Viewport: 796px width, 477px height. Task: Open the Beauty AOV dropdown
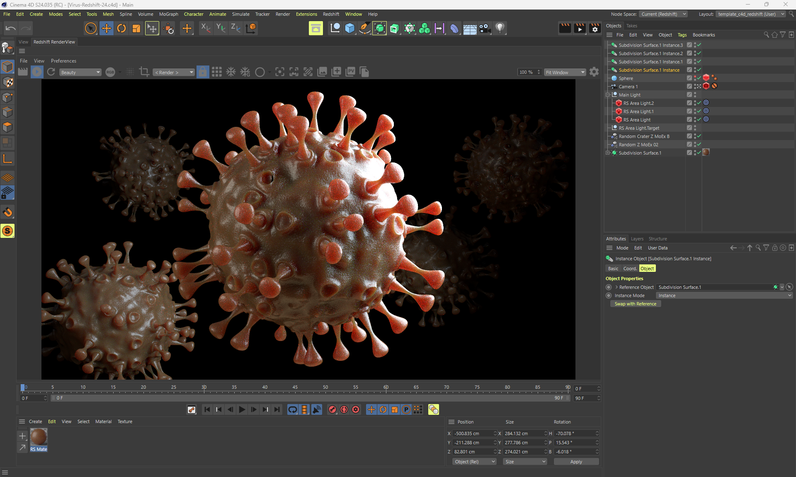pos(80,72)
